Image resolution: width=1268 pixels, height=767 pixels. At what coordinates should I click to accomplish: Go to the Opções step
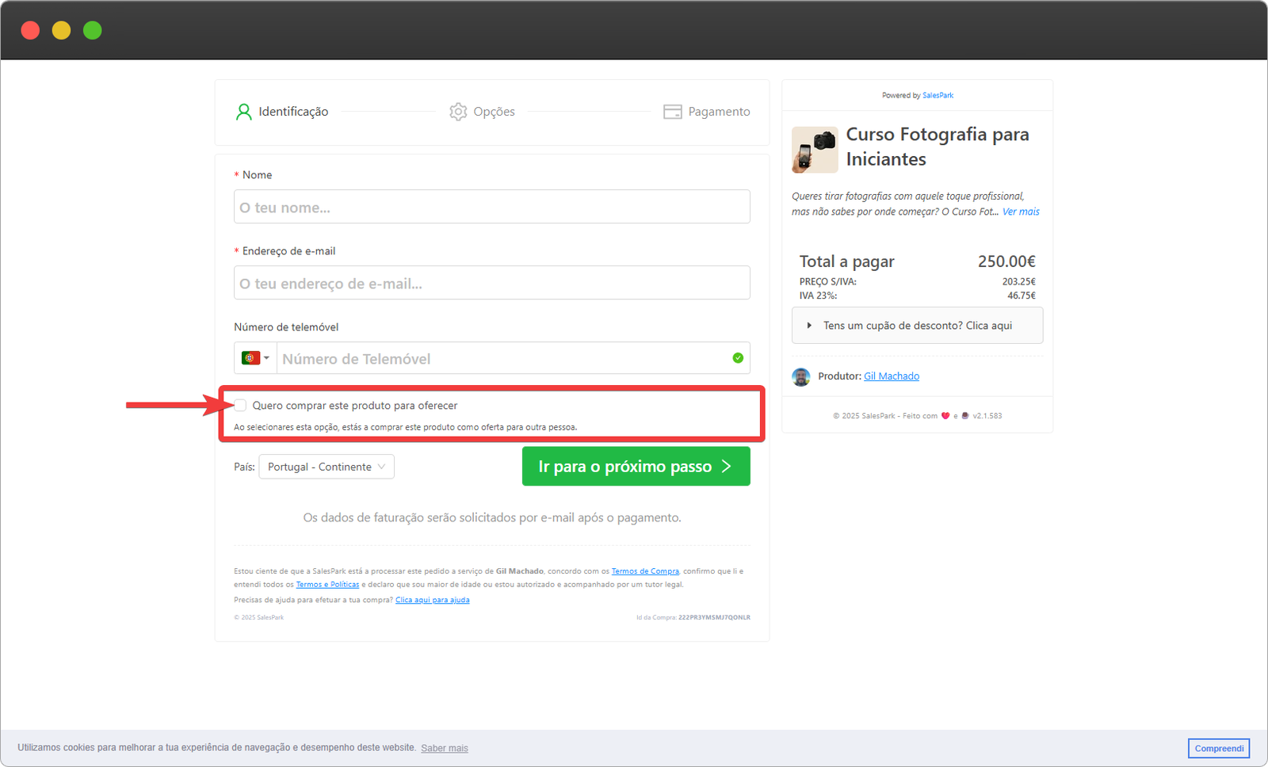[x=494, y=112]
